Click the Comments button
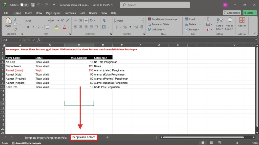259x145 pixels. pyautogui.click(x=232, y=13)
